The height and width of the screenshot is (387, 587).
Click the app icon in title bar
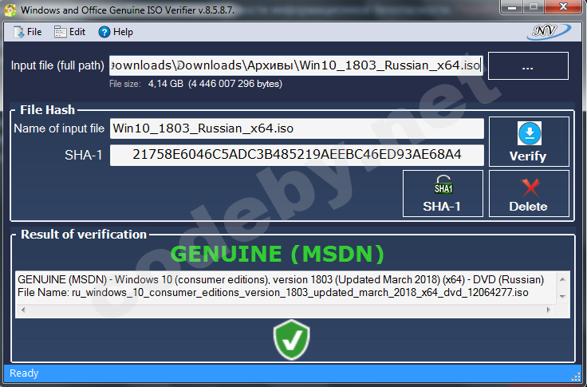(10, 10)
